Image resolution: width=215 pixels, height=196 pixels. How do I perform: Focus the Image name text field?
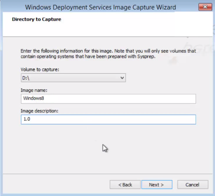click(108, 99)
